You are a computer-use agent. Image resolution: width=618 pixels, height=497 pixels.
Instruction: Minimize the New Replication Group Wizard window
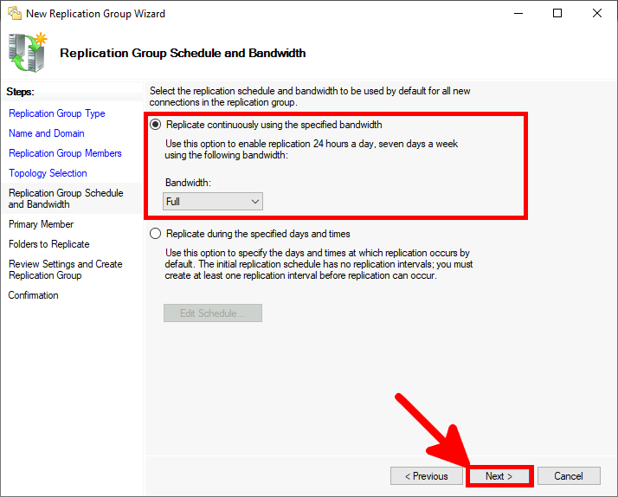coord(518,13)
